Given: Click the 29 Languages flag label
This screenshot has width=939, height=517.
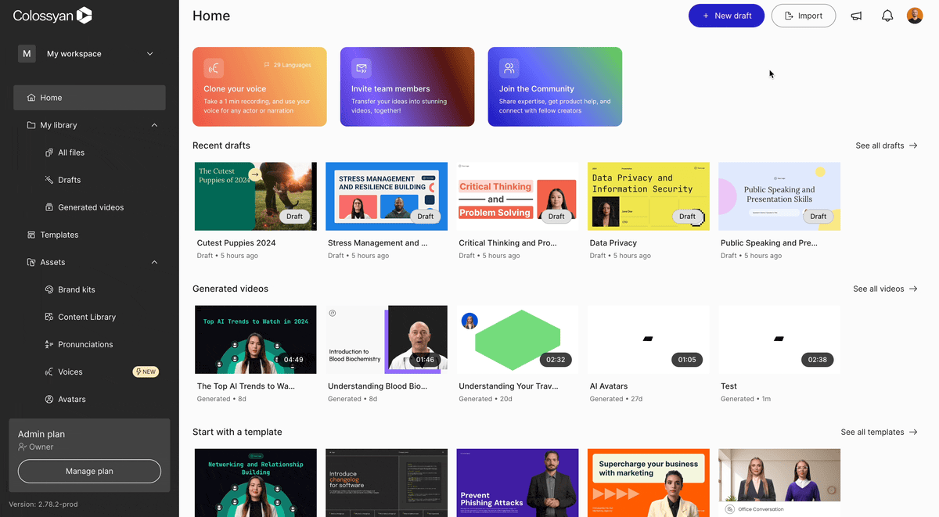Looking at the screenshot, I should coord(287,65).
